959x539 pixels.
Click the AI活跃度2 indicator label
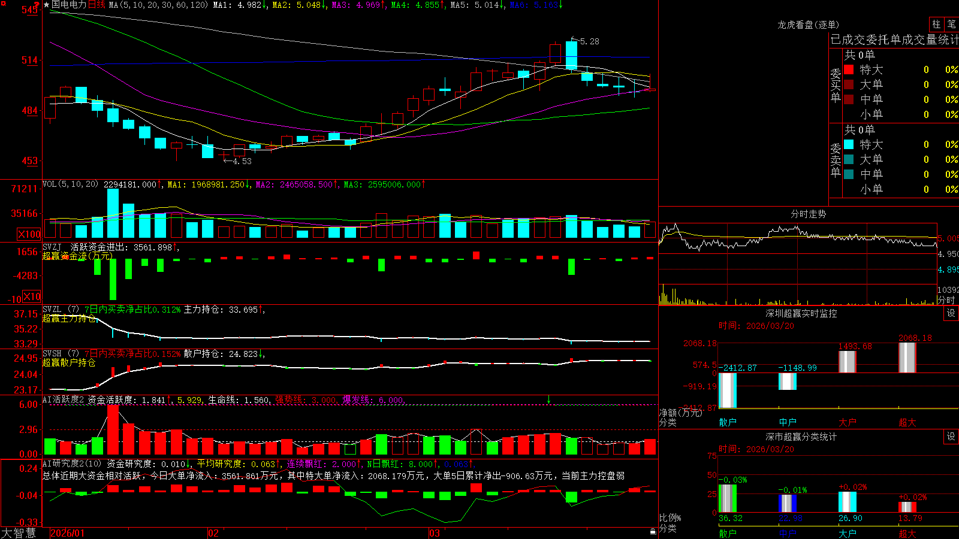tap(63, 399)
